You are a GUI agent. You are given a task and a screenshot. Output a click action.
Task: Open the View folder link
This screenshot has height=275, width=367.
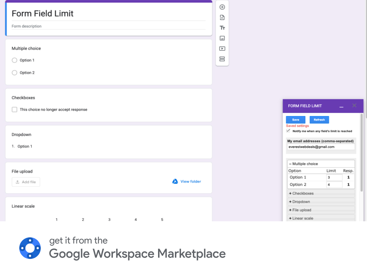coord(191,182)
